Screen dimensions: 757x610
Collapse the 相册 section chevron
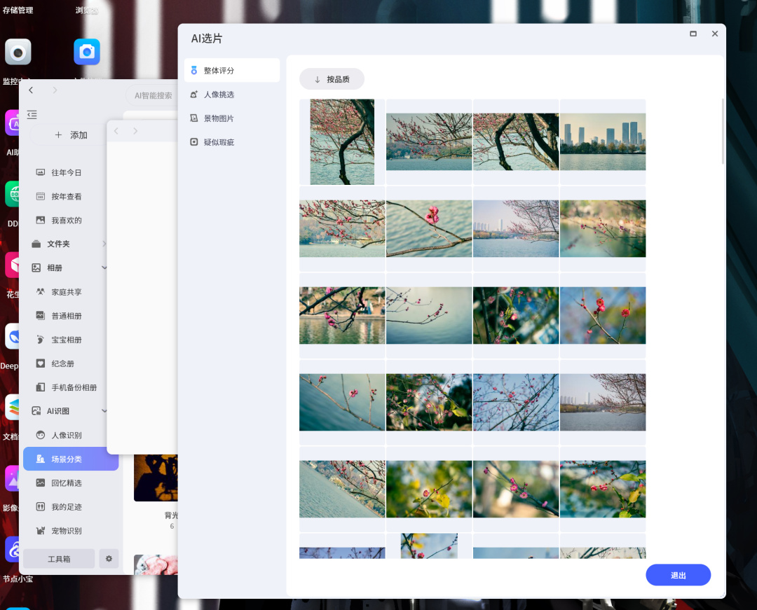pyautogui.click(x=104, y=268)
